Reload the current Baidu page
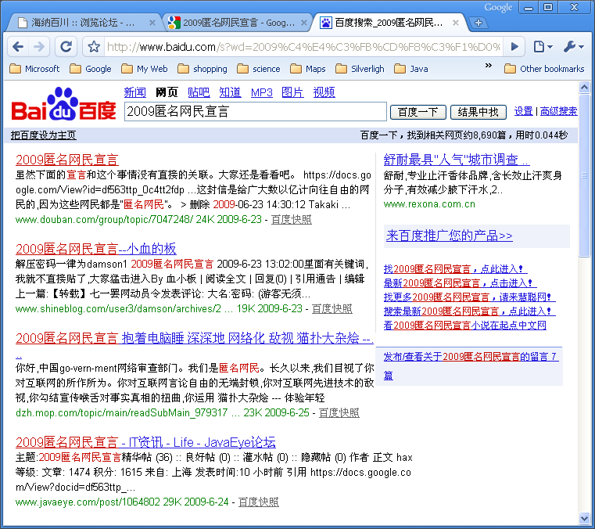This screenshot has width=595, height=529. click(x=66, y=47)
